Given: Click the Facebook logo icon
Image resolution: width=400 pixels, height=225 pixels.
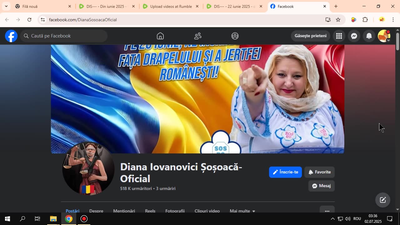Looking at the screenshot, I should pyautogui.click(x=11, y=36).
